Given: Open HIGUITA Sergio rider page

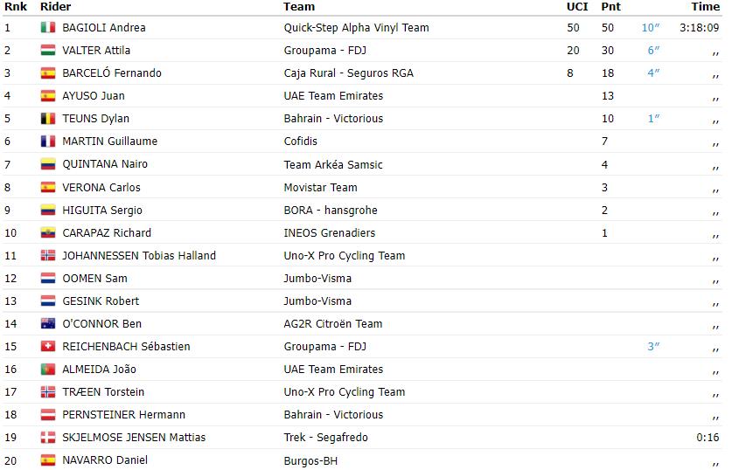Looking at the screenshot, I should 101,210.
